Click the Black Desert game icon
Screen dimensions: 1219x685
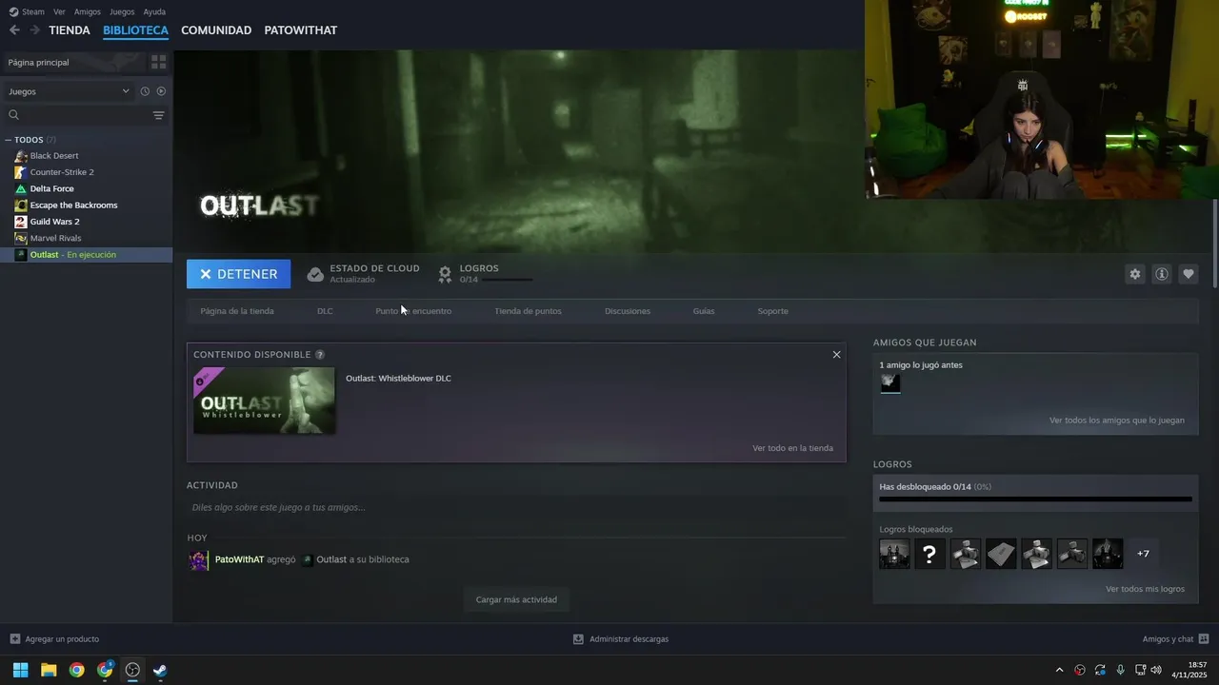tap(21, 156)
